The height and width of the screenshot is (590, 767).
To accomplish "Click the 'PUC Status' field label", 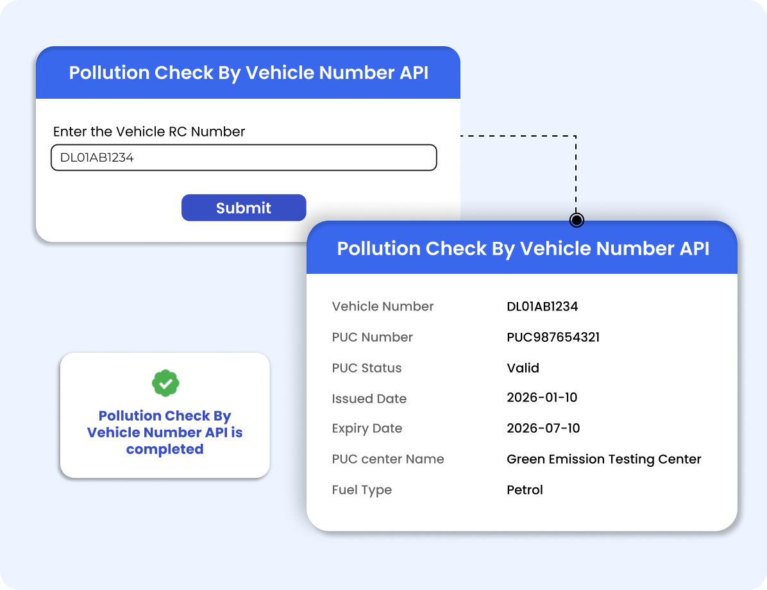I will 366,368.
